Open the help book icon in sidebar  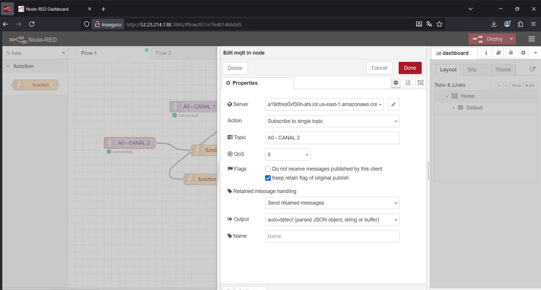(x=498, y=53)
